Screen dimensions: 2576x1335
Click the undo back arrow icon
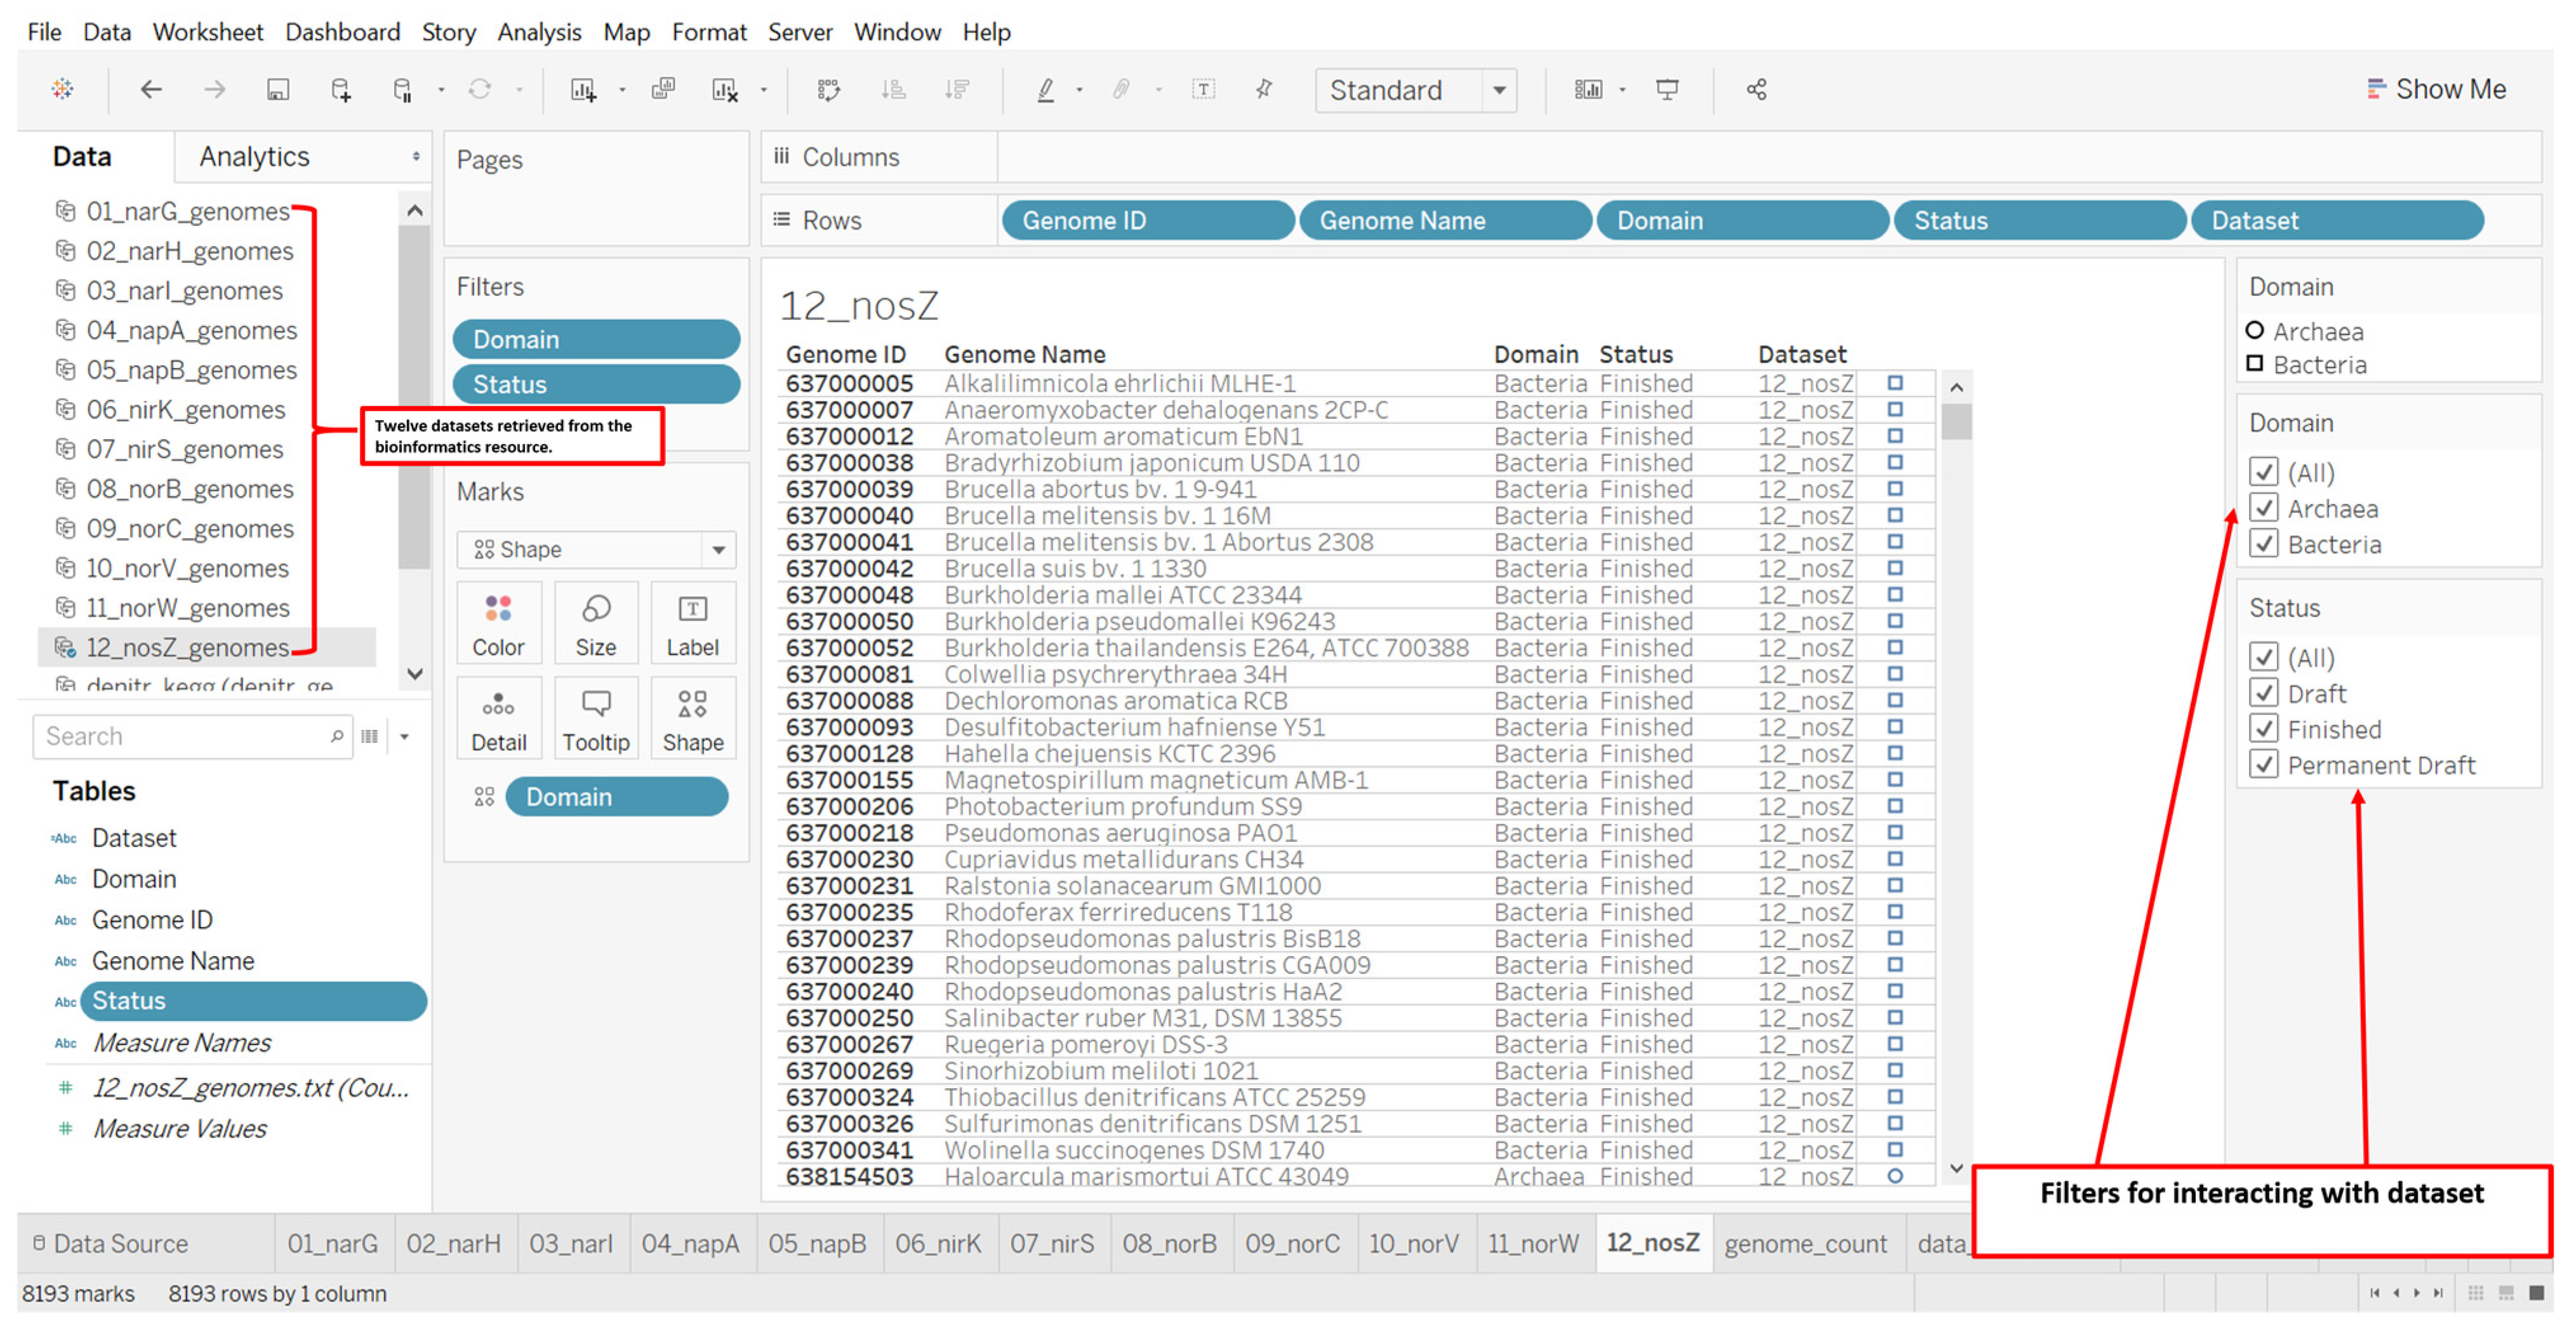[x=151, y=90]
